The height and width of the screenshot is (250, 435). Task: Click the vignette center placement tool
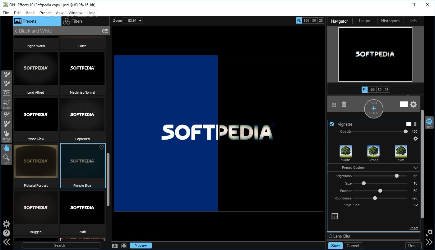[x=335, y=216]
